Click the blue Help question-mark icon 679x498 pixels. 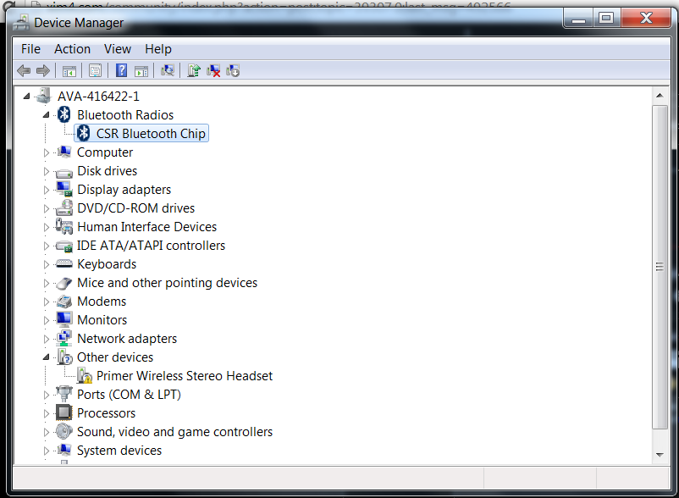[x=122, y=70]
